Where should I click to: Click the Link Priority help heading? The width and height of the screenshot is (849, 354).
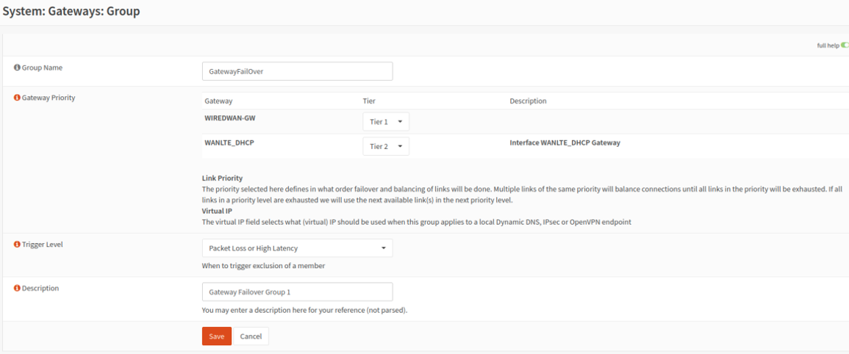222,178
